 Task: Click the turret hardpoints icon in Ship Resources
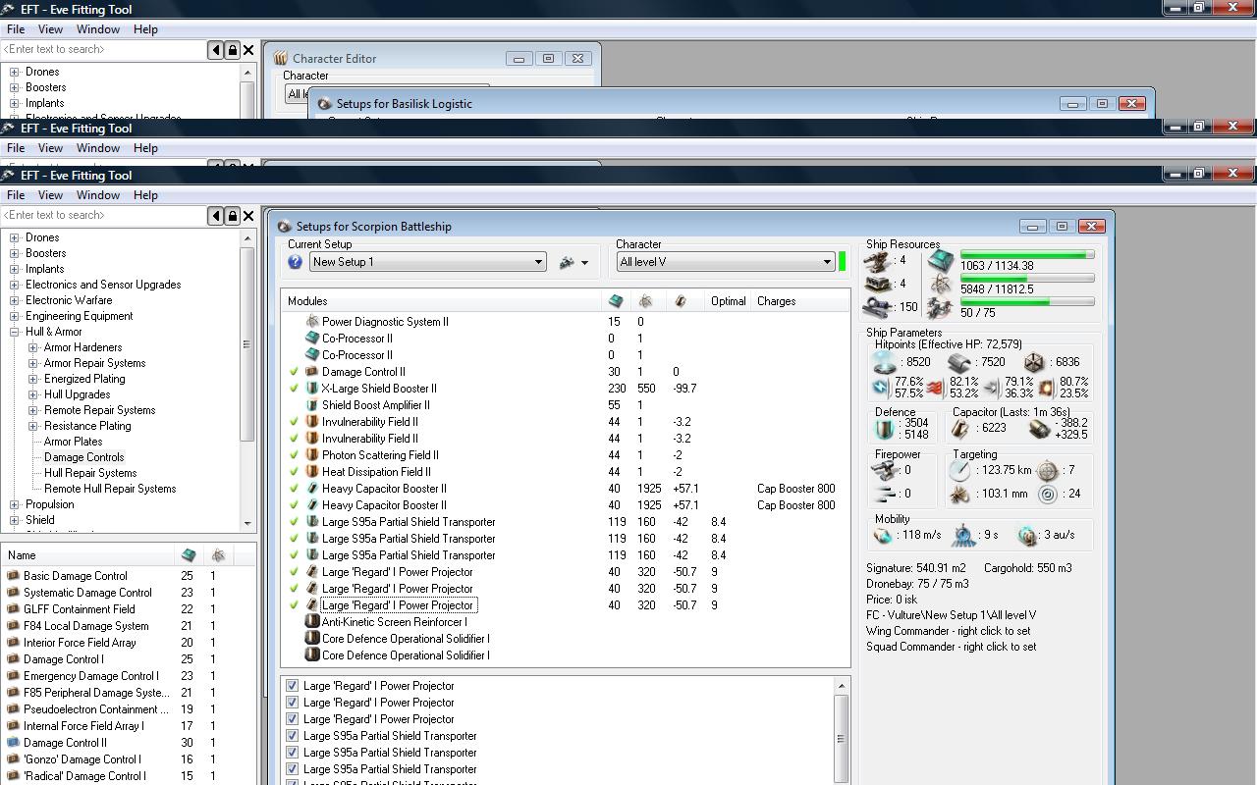point(877,261)
